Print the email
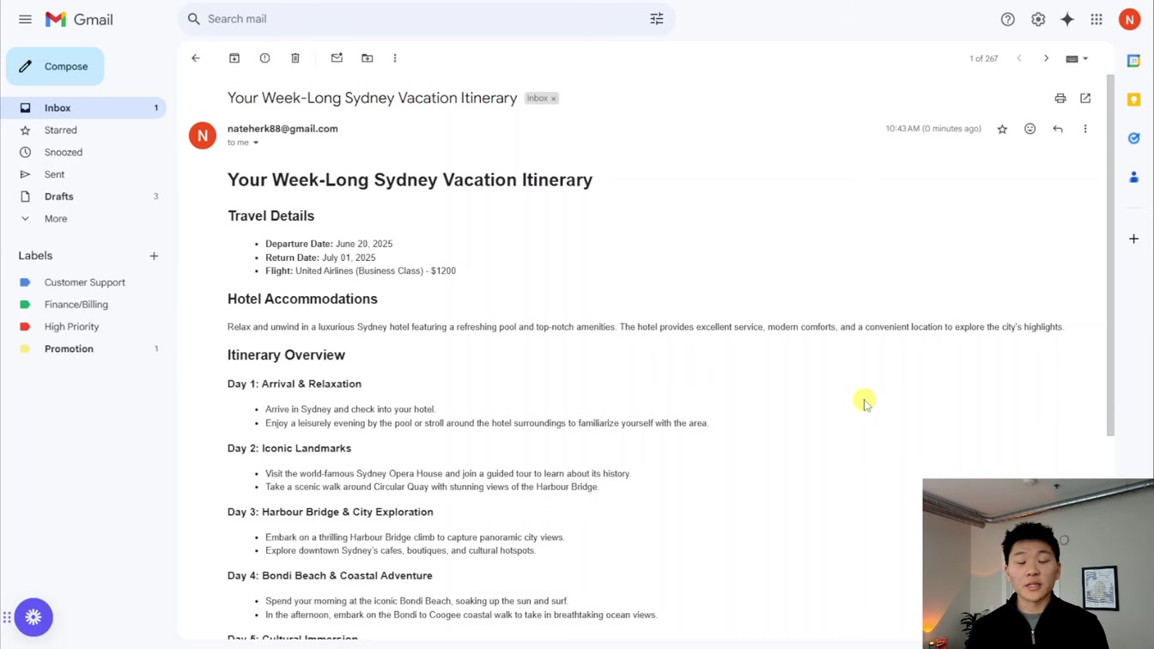The width and height of the screenshot is (1154, 649). pyautogui.click(x=1060, y=99)
